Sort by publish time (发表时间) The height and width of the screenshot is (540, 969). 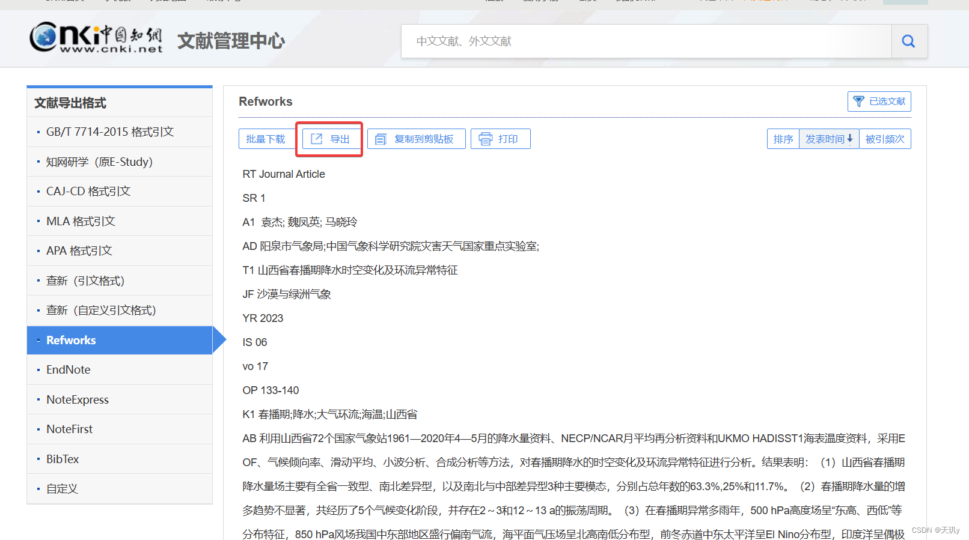click(829, 139)
